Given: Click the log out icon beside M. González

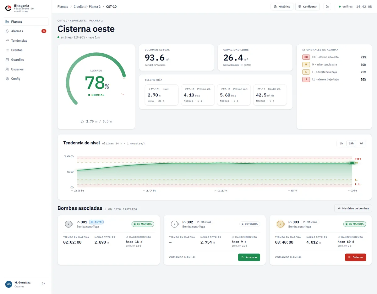Looking at the screenshot, I should 43,284.
